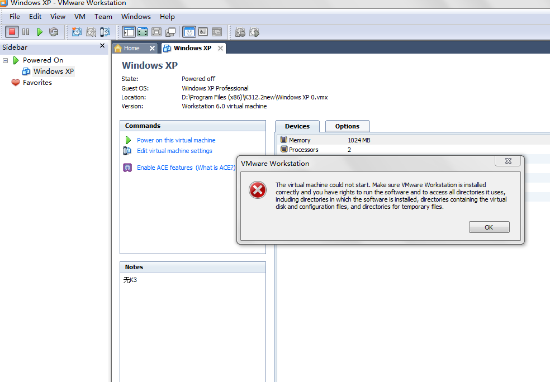Open the VM menu
Viewport: 550px width, 382px height.
[80, 17]
